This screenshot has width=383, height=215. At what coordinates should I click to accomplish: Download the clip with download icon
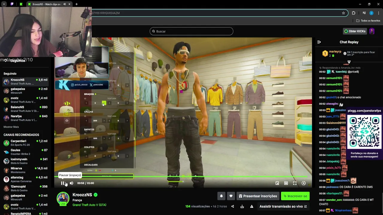pyautogui.click(x=242, y=206)
